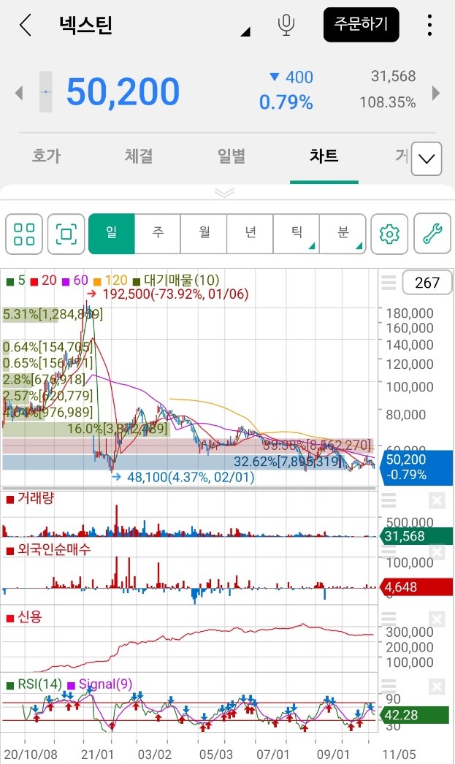Tap the mini candlestick thumbnail beside price
The image size is (455, 764).
(x=45, y=91)
